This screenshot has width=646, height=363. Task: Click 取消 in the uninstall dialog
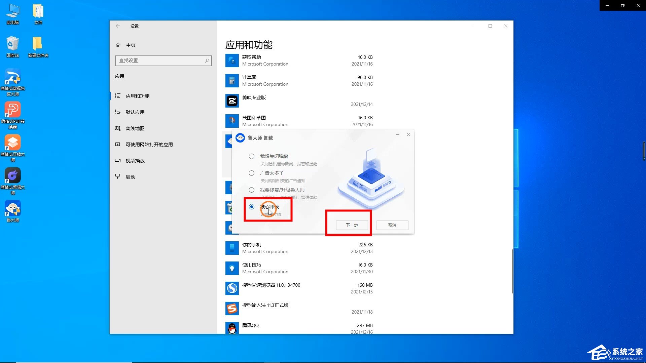coord(392,225)
